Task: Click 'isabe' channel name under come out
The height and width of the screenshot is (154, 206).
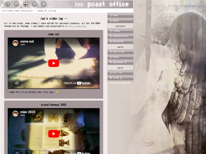Action: (x=23, y=44)
